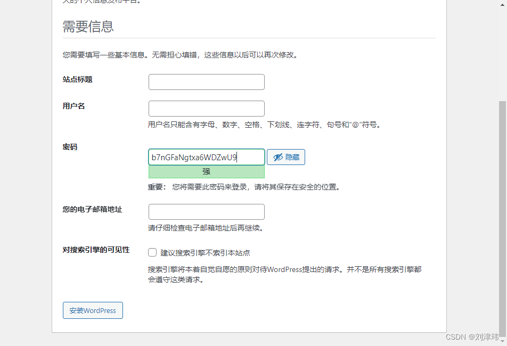This screenshot has width=507, height=346.
Task: Hide the password with the 隐藏 button
Action: coord(286,157)
